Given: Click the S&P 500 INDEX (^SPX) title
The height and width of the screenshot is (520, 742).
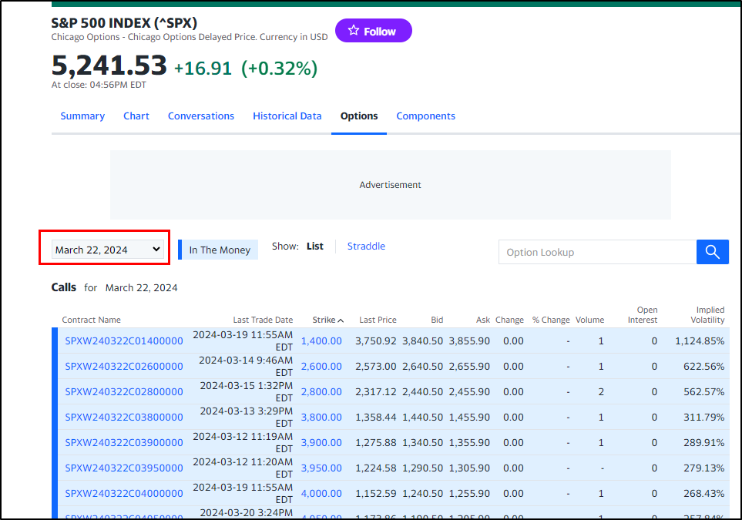Looking at the screenshot, I should (124, 22).
